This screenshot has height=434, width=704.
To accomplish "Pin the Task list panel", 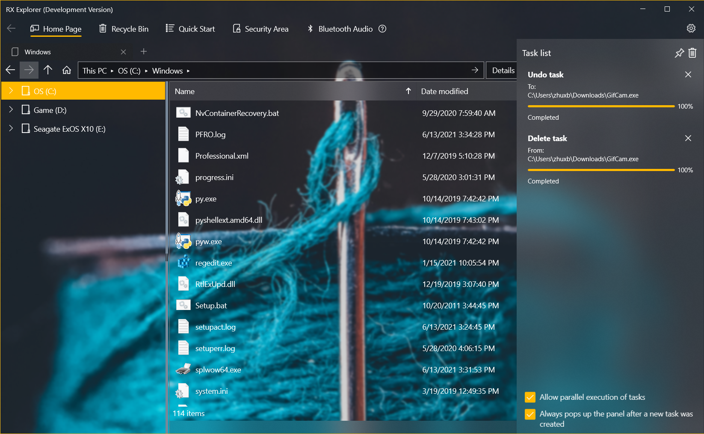I will tap(679, 53).
